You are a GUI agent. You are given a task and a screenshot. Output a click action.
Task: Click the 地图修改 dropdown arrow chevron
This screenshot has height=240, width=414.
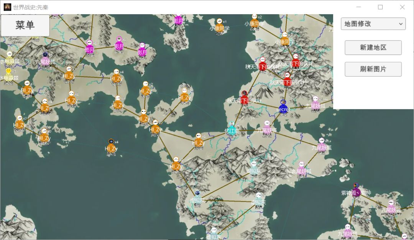click(401, 24)
